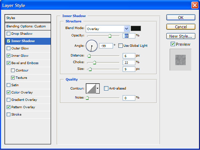200x150 pixels.
Task: Enable the Stroke checkbox
Action: point(8,115)
